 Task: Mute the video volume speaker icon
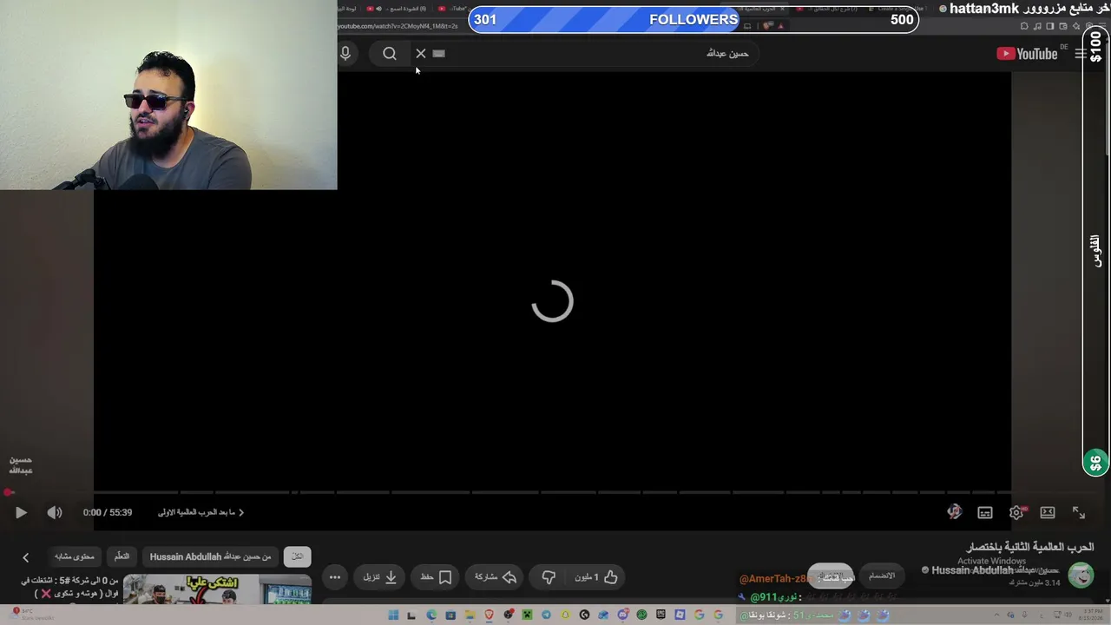pos(55,513)
